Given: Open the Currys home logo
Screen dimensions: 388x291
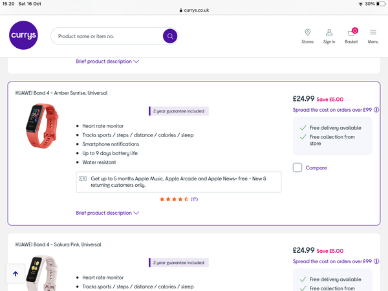Looking at the screenshot, I should click(23, 35).
